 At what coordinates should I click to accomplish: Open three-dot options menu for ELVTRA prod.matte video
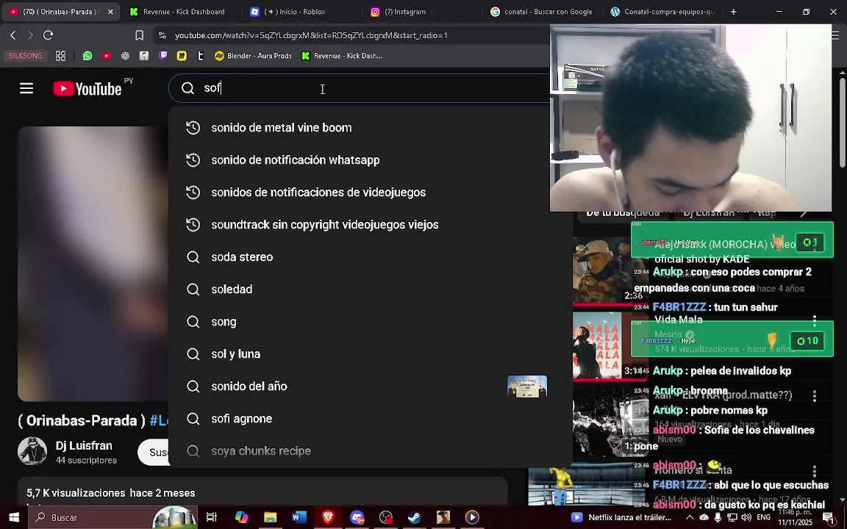click(x=815, y=396)
